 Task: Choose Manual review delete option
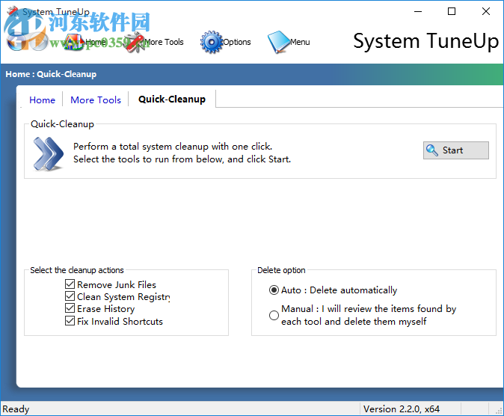coord(274,315)
